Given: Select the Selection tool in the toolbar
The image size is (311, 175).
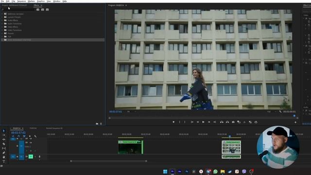Looking at the screenshot, I should 4,131.
